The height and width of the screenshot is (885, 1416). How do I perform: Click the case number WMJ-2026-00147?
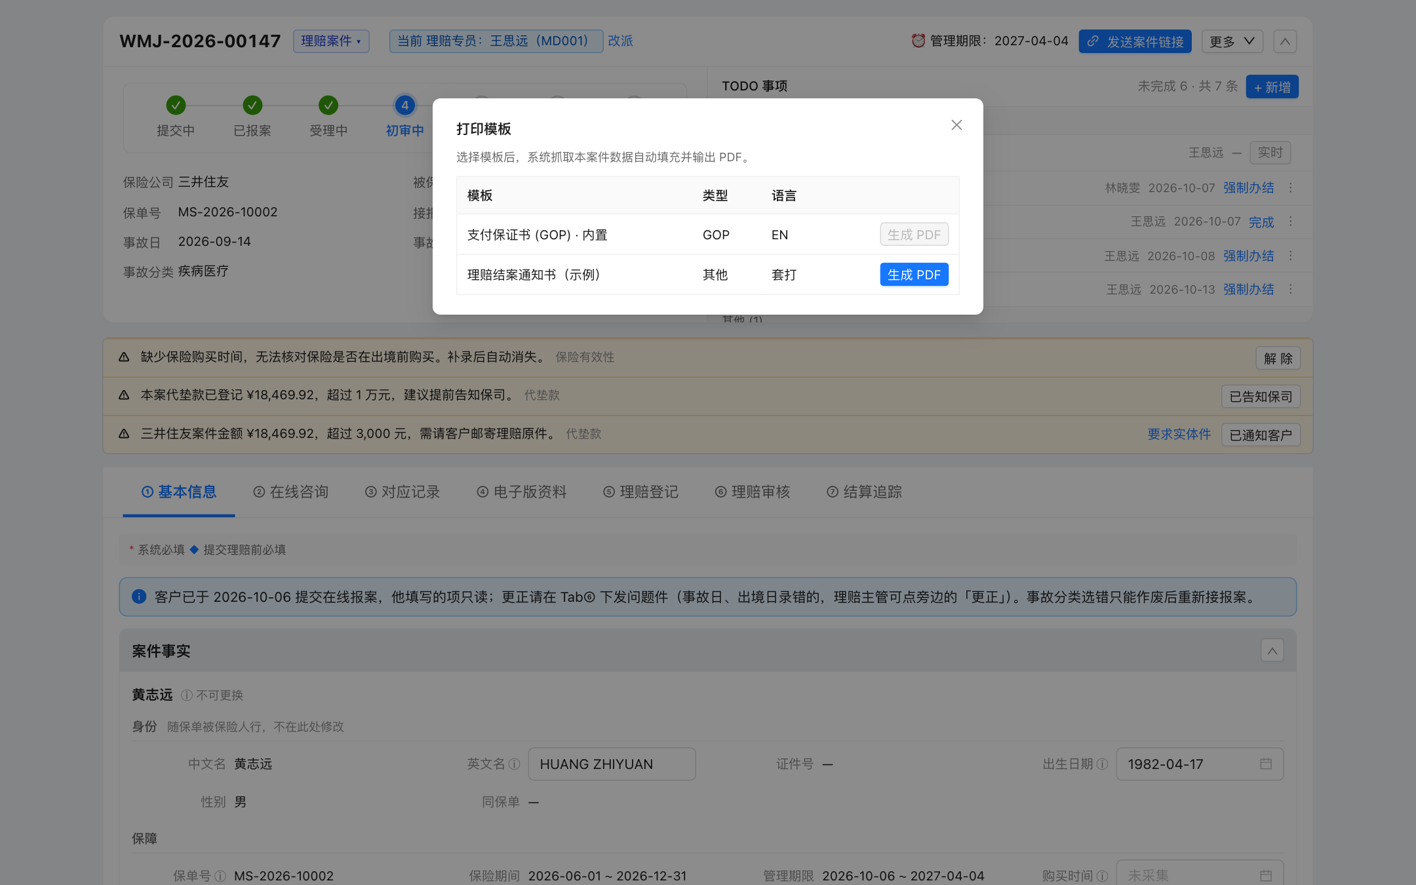(200, 41)
